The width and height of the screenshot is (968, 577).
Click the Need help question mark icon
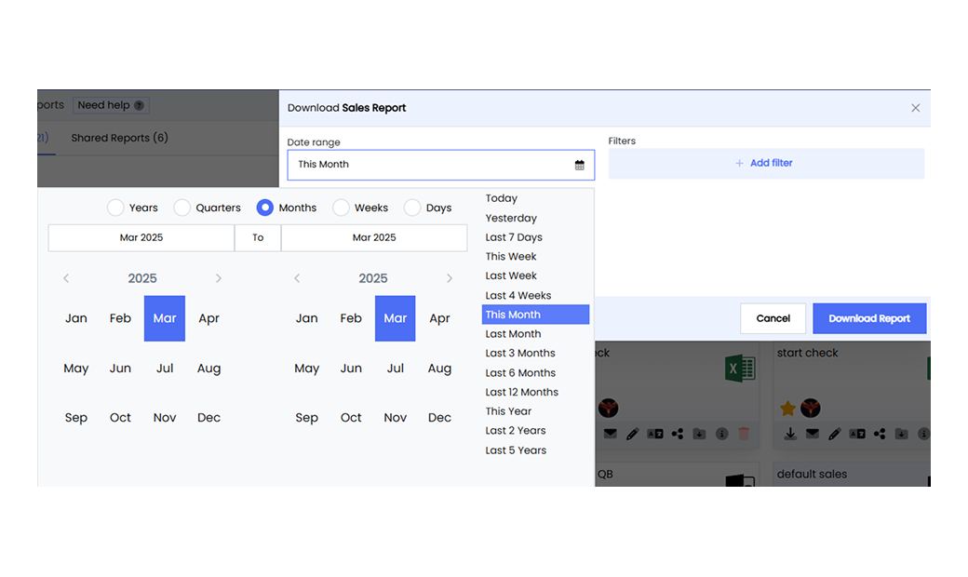[x=139, y=105]
